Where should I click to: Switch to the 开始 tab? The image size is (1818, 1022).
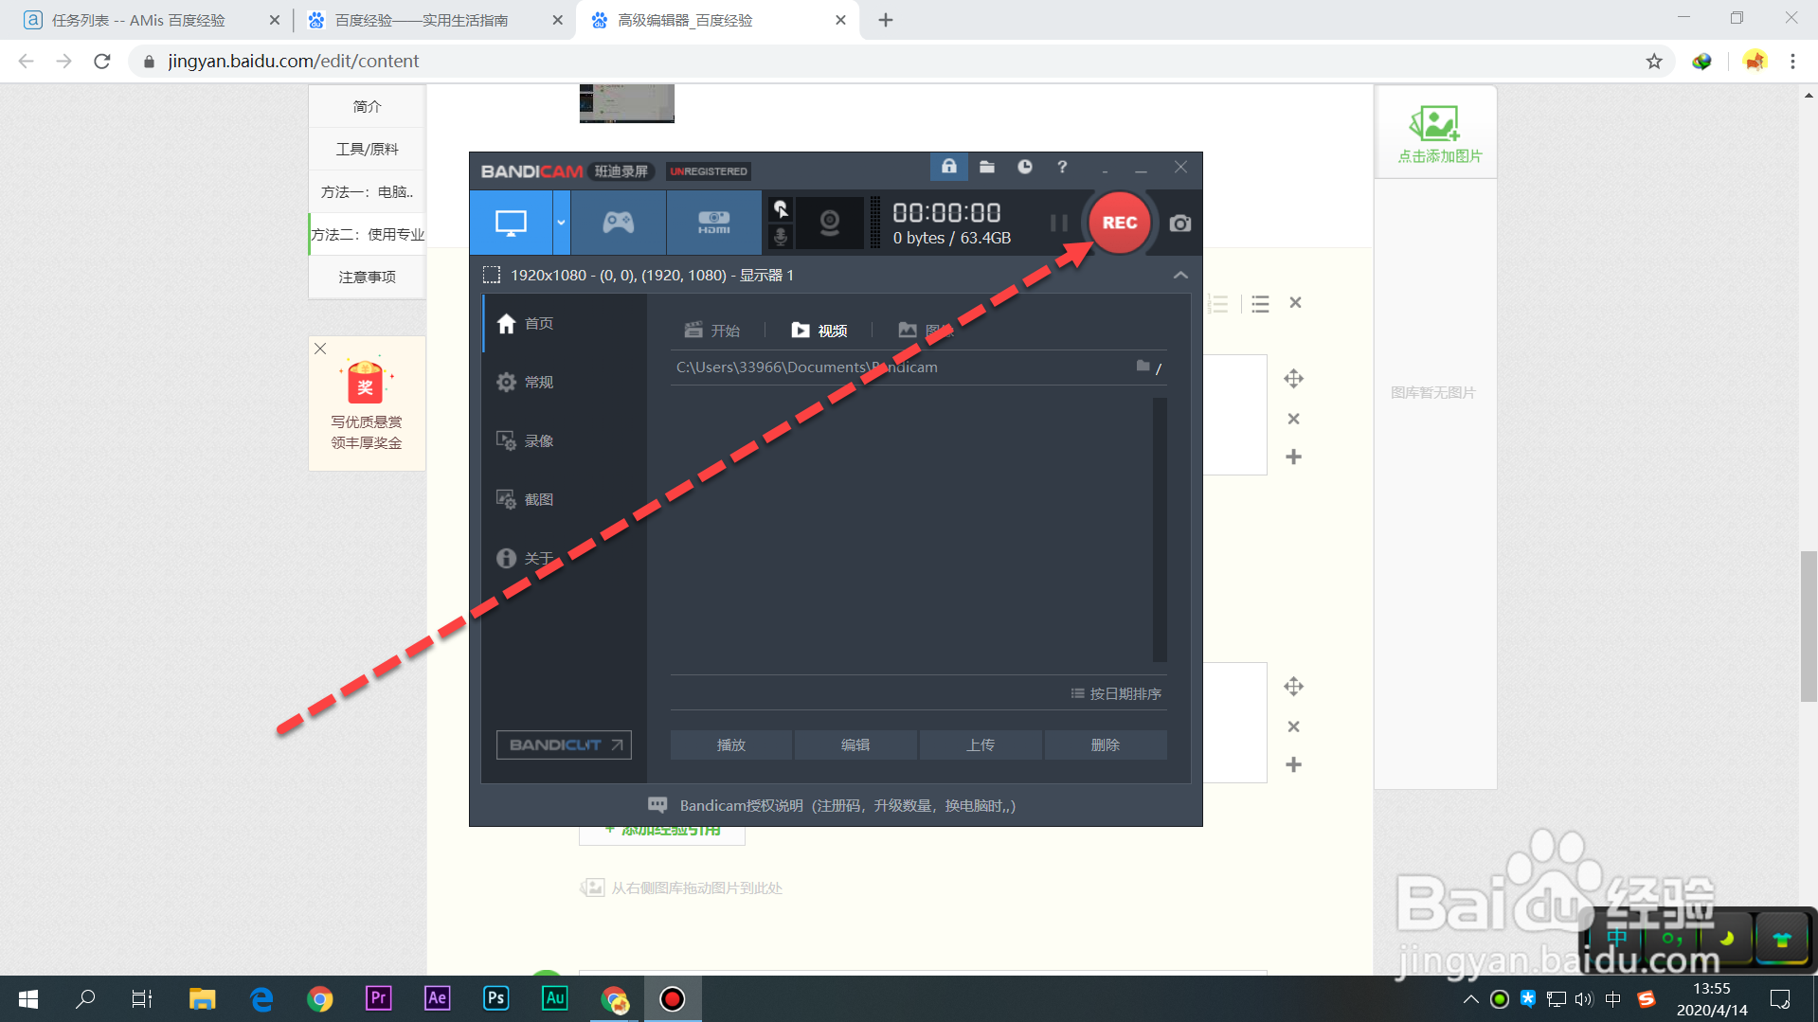712,331
